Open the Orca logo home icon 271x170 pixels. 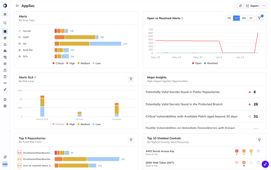5,6
